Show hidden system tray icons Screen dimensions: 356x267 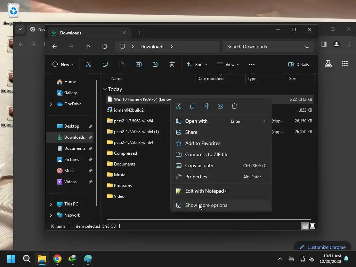[x=280, y=259]
